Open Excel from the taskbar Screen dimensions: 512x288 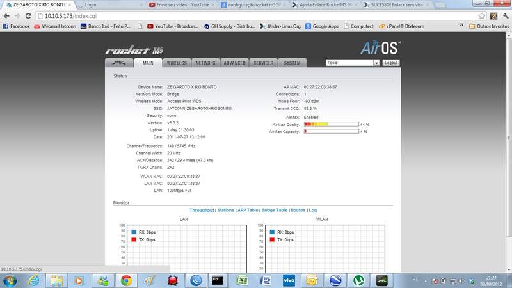tap(243, 281)
